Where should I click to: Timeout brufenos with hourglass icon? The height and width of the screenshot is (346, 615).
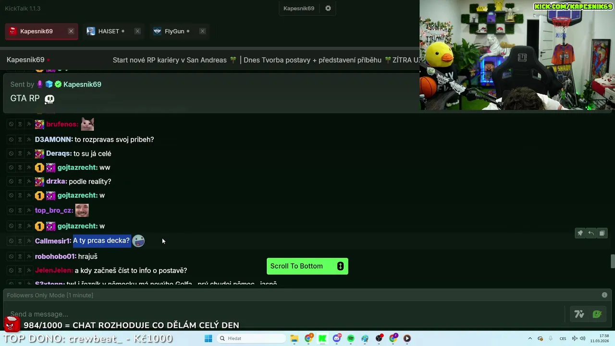20,124
